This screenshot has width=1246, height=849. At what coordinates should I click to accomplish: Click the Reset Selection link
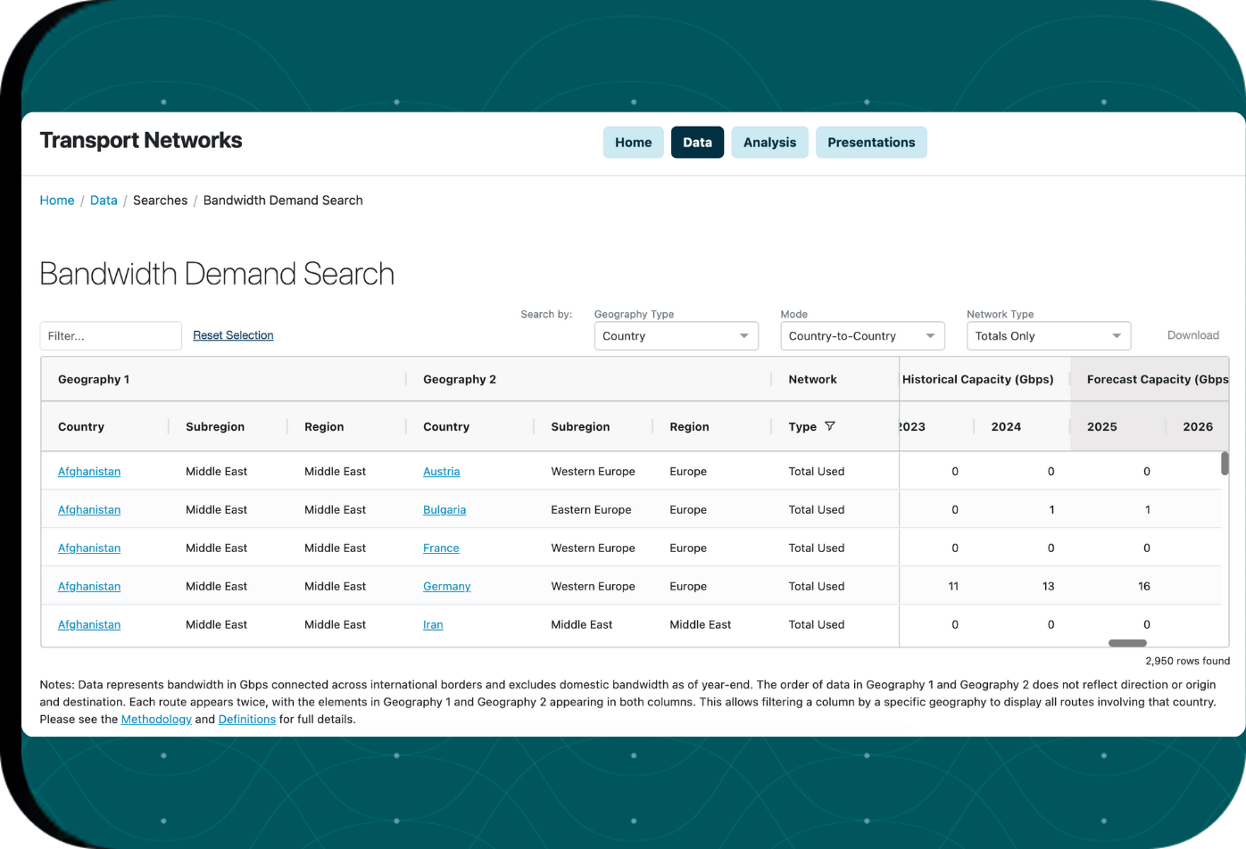pos(233,335)
